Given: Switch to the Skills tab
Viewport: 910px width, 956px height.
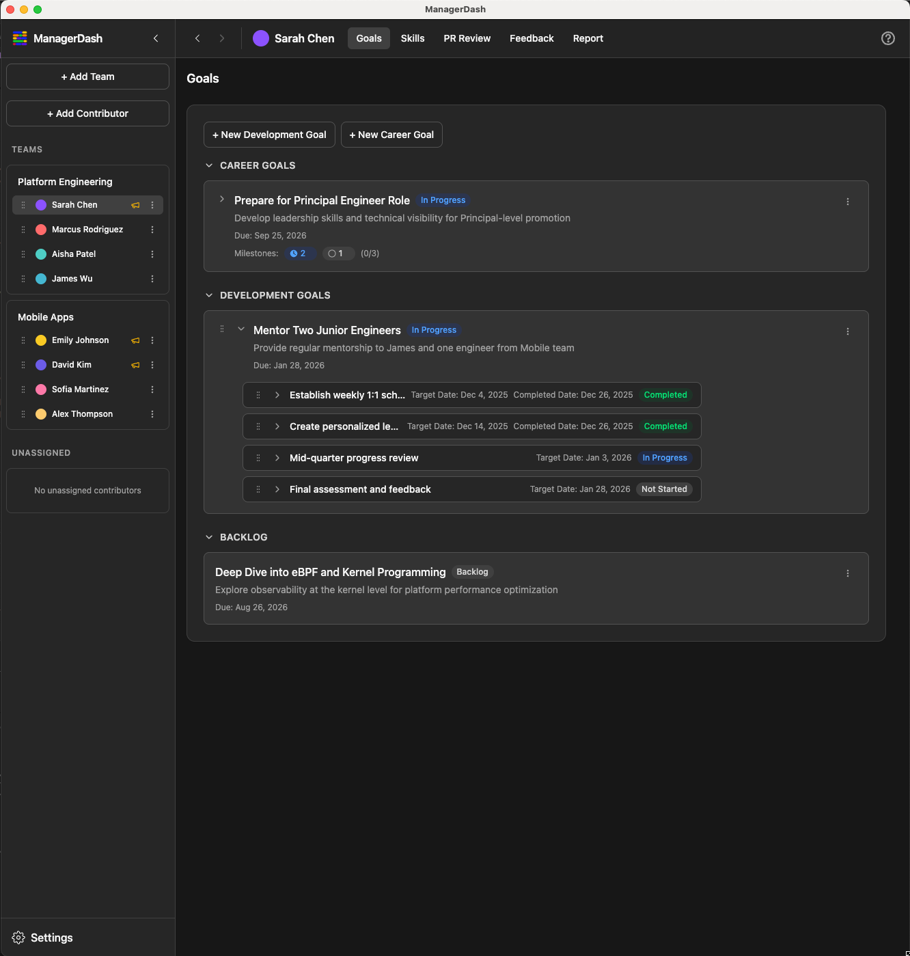Looking at the screenshot, I should pyautogui.click(x=412, y=38).
